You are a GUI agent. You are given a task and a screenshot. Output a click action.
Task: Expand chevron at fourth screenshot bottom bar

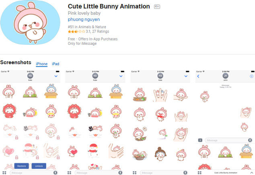click(x=252, y=173)
